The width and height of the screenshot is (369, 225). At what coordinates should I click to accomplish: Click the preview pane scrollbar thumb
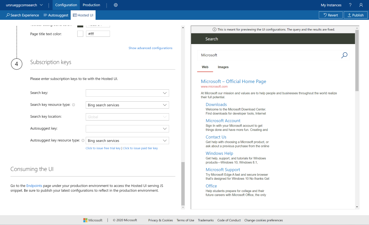coord(357,60)
